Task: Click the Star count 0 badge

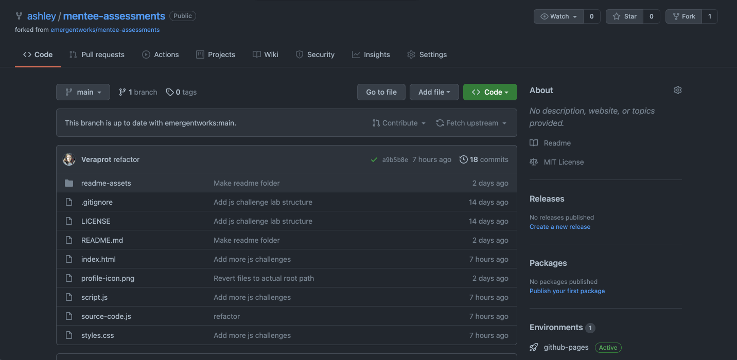Action: click(x=652, y=16)
